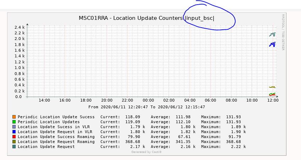Click the Generated by Cacti footer text

[147, 152]
